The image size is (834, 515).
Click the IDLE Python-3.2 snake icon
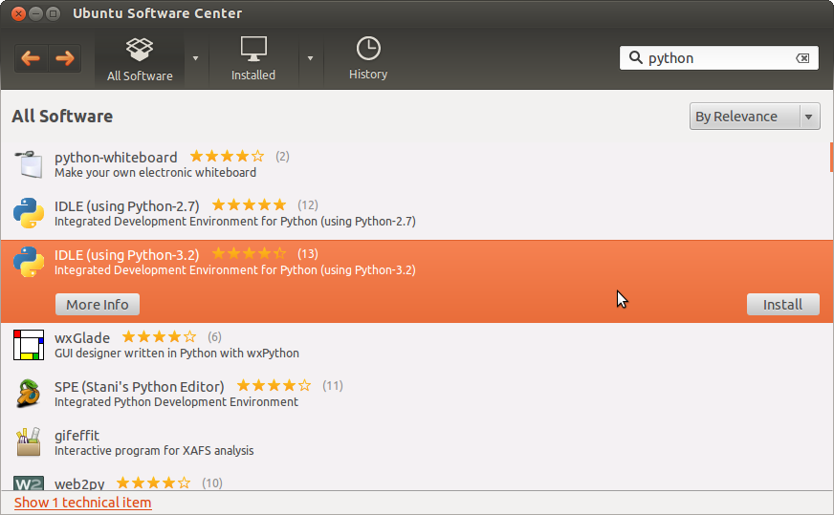[29, 262]
